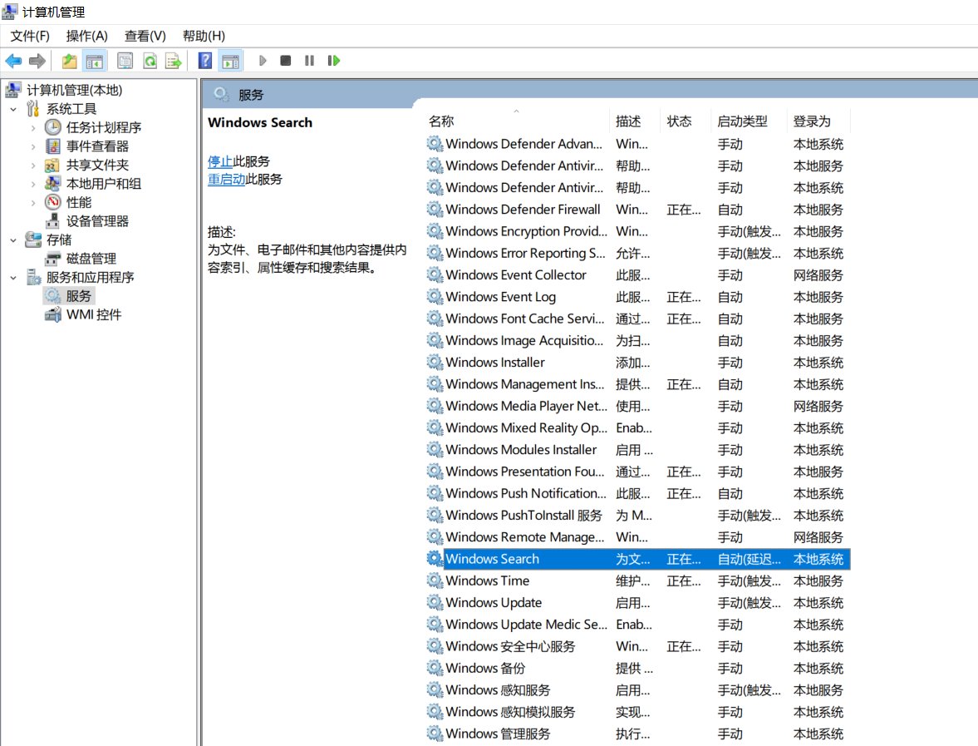Click the Help toolbar icon

204,60
